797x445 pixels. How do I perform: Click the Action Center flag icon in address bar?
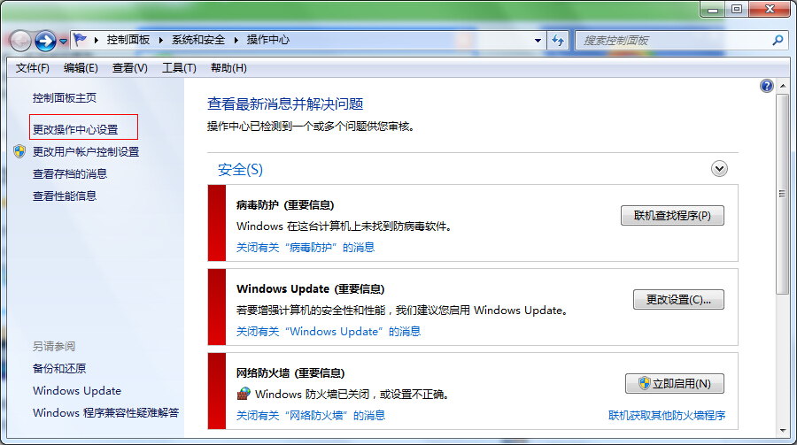[x=81, y=40]
